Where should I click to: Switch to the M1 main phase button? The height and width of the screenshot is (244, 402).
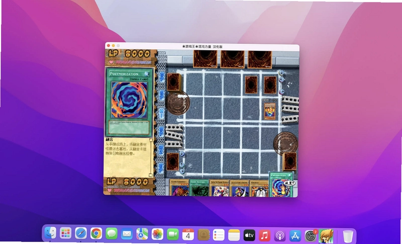(x=162, y=113)
